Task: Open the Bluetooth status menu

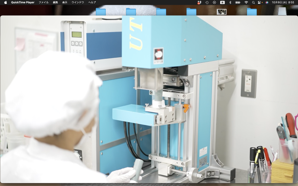Action: (230, 2)
